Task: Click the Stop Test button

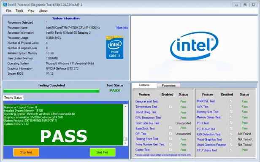Action: 26,152
